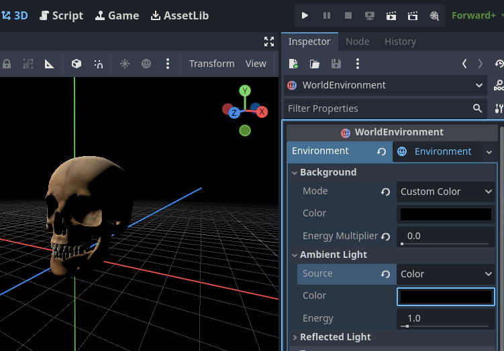This screenshot has height=351, width=504.
Task: Open the Transform menu
Action: [212, 64]
